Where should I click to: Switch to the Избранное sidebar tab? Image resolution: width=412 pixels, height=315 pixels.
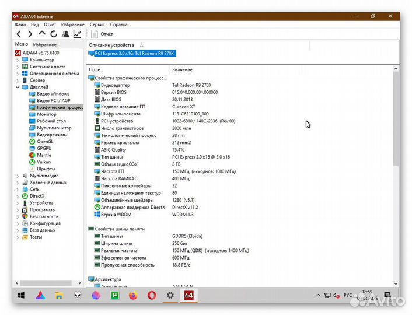coord(45,44)
